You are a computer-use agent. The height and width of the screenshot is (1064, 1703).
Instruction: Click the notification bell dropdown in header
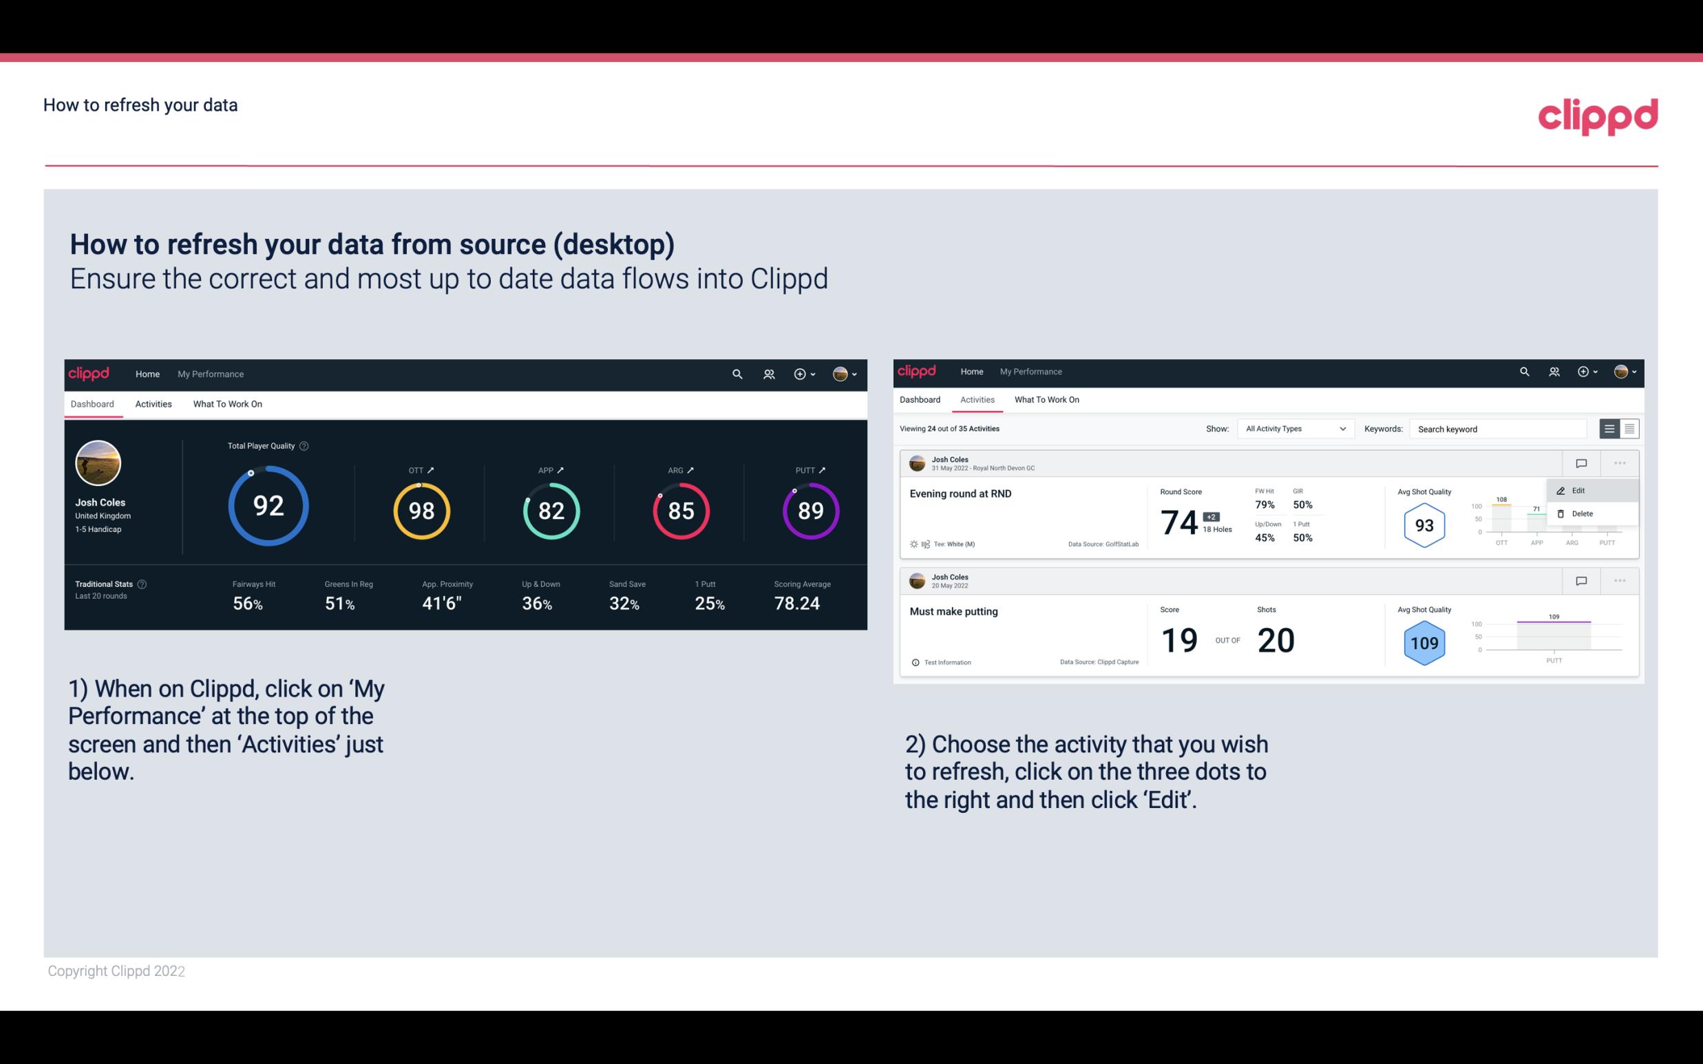[x=808, y=372]
